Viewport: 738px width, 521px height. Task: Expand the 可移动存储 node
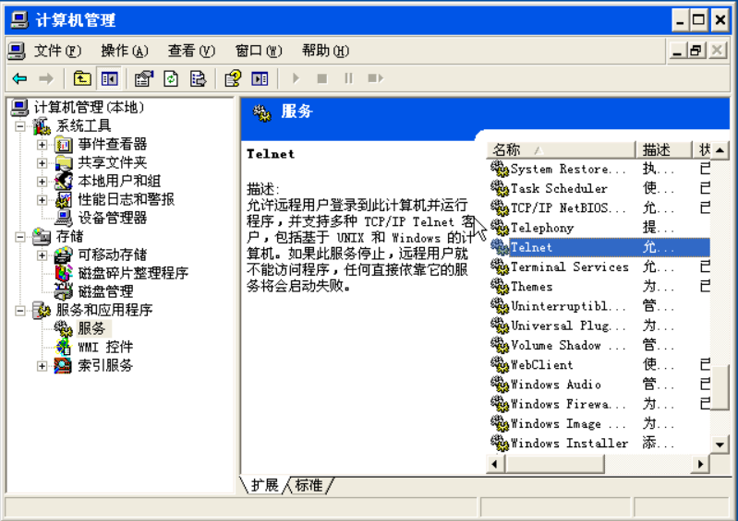(42, 255)
